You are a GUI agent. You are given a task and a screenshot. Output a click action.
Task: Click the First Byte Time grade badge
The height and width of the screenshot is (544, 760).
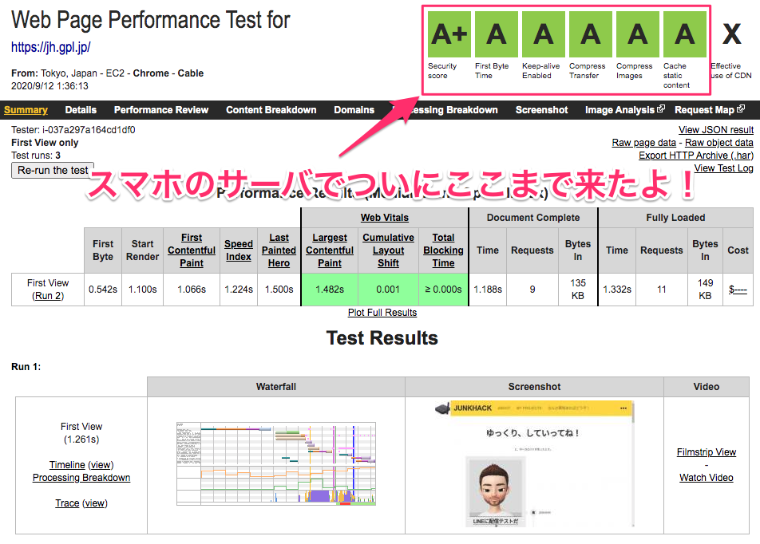coord(496,34)
